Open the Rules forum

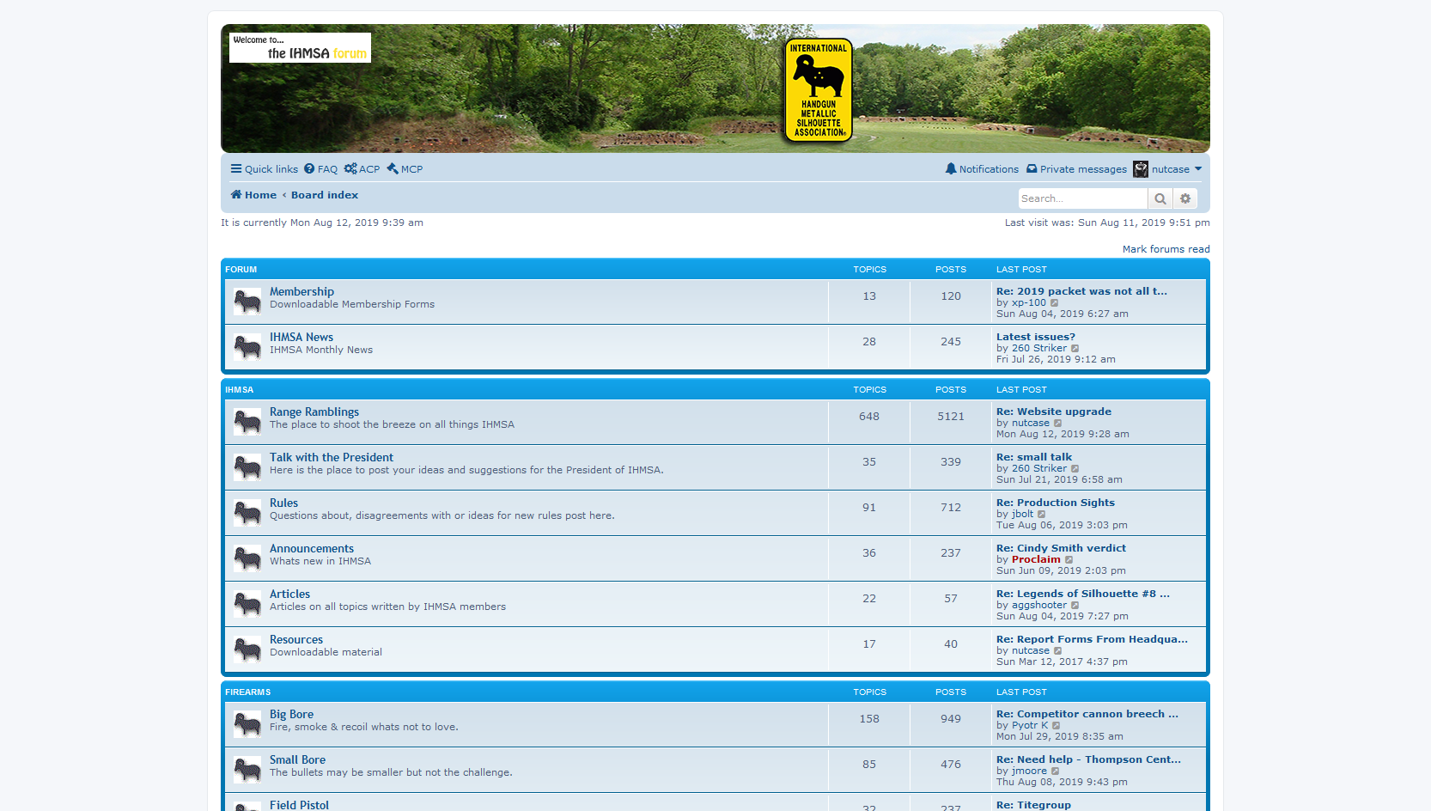pyautogui.click(x=283, y=503)
